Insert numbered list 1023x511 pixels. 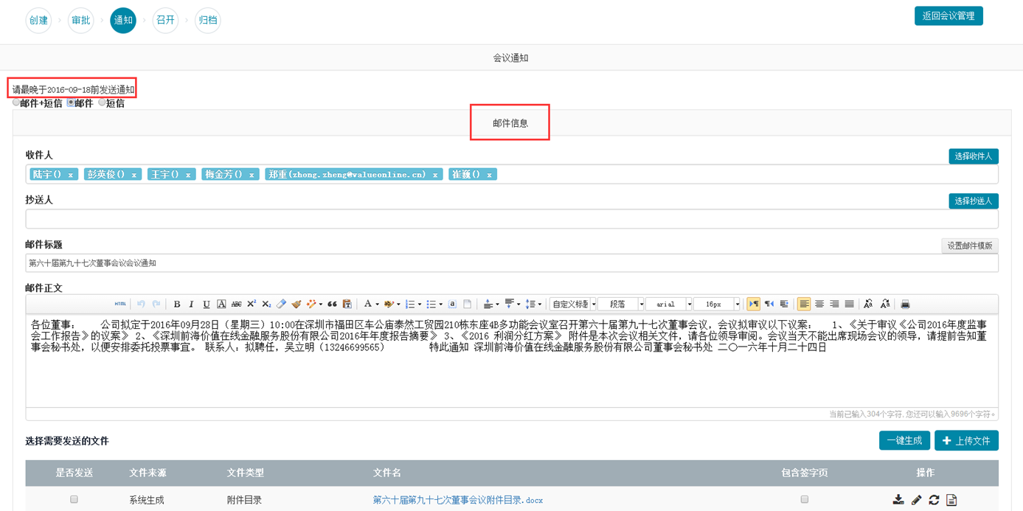(x=409, y=304)
